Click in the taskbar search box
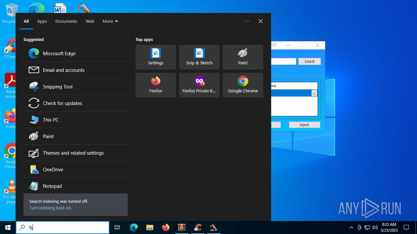Screen dimensions: 417x234 [x=63, y=227]
